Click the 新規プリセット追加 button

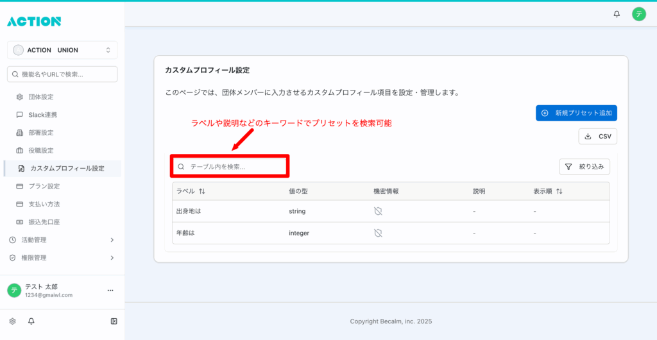click(576, 113)
